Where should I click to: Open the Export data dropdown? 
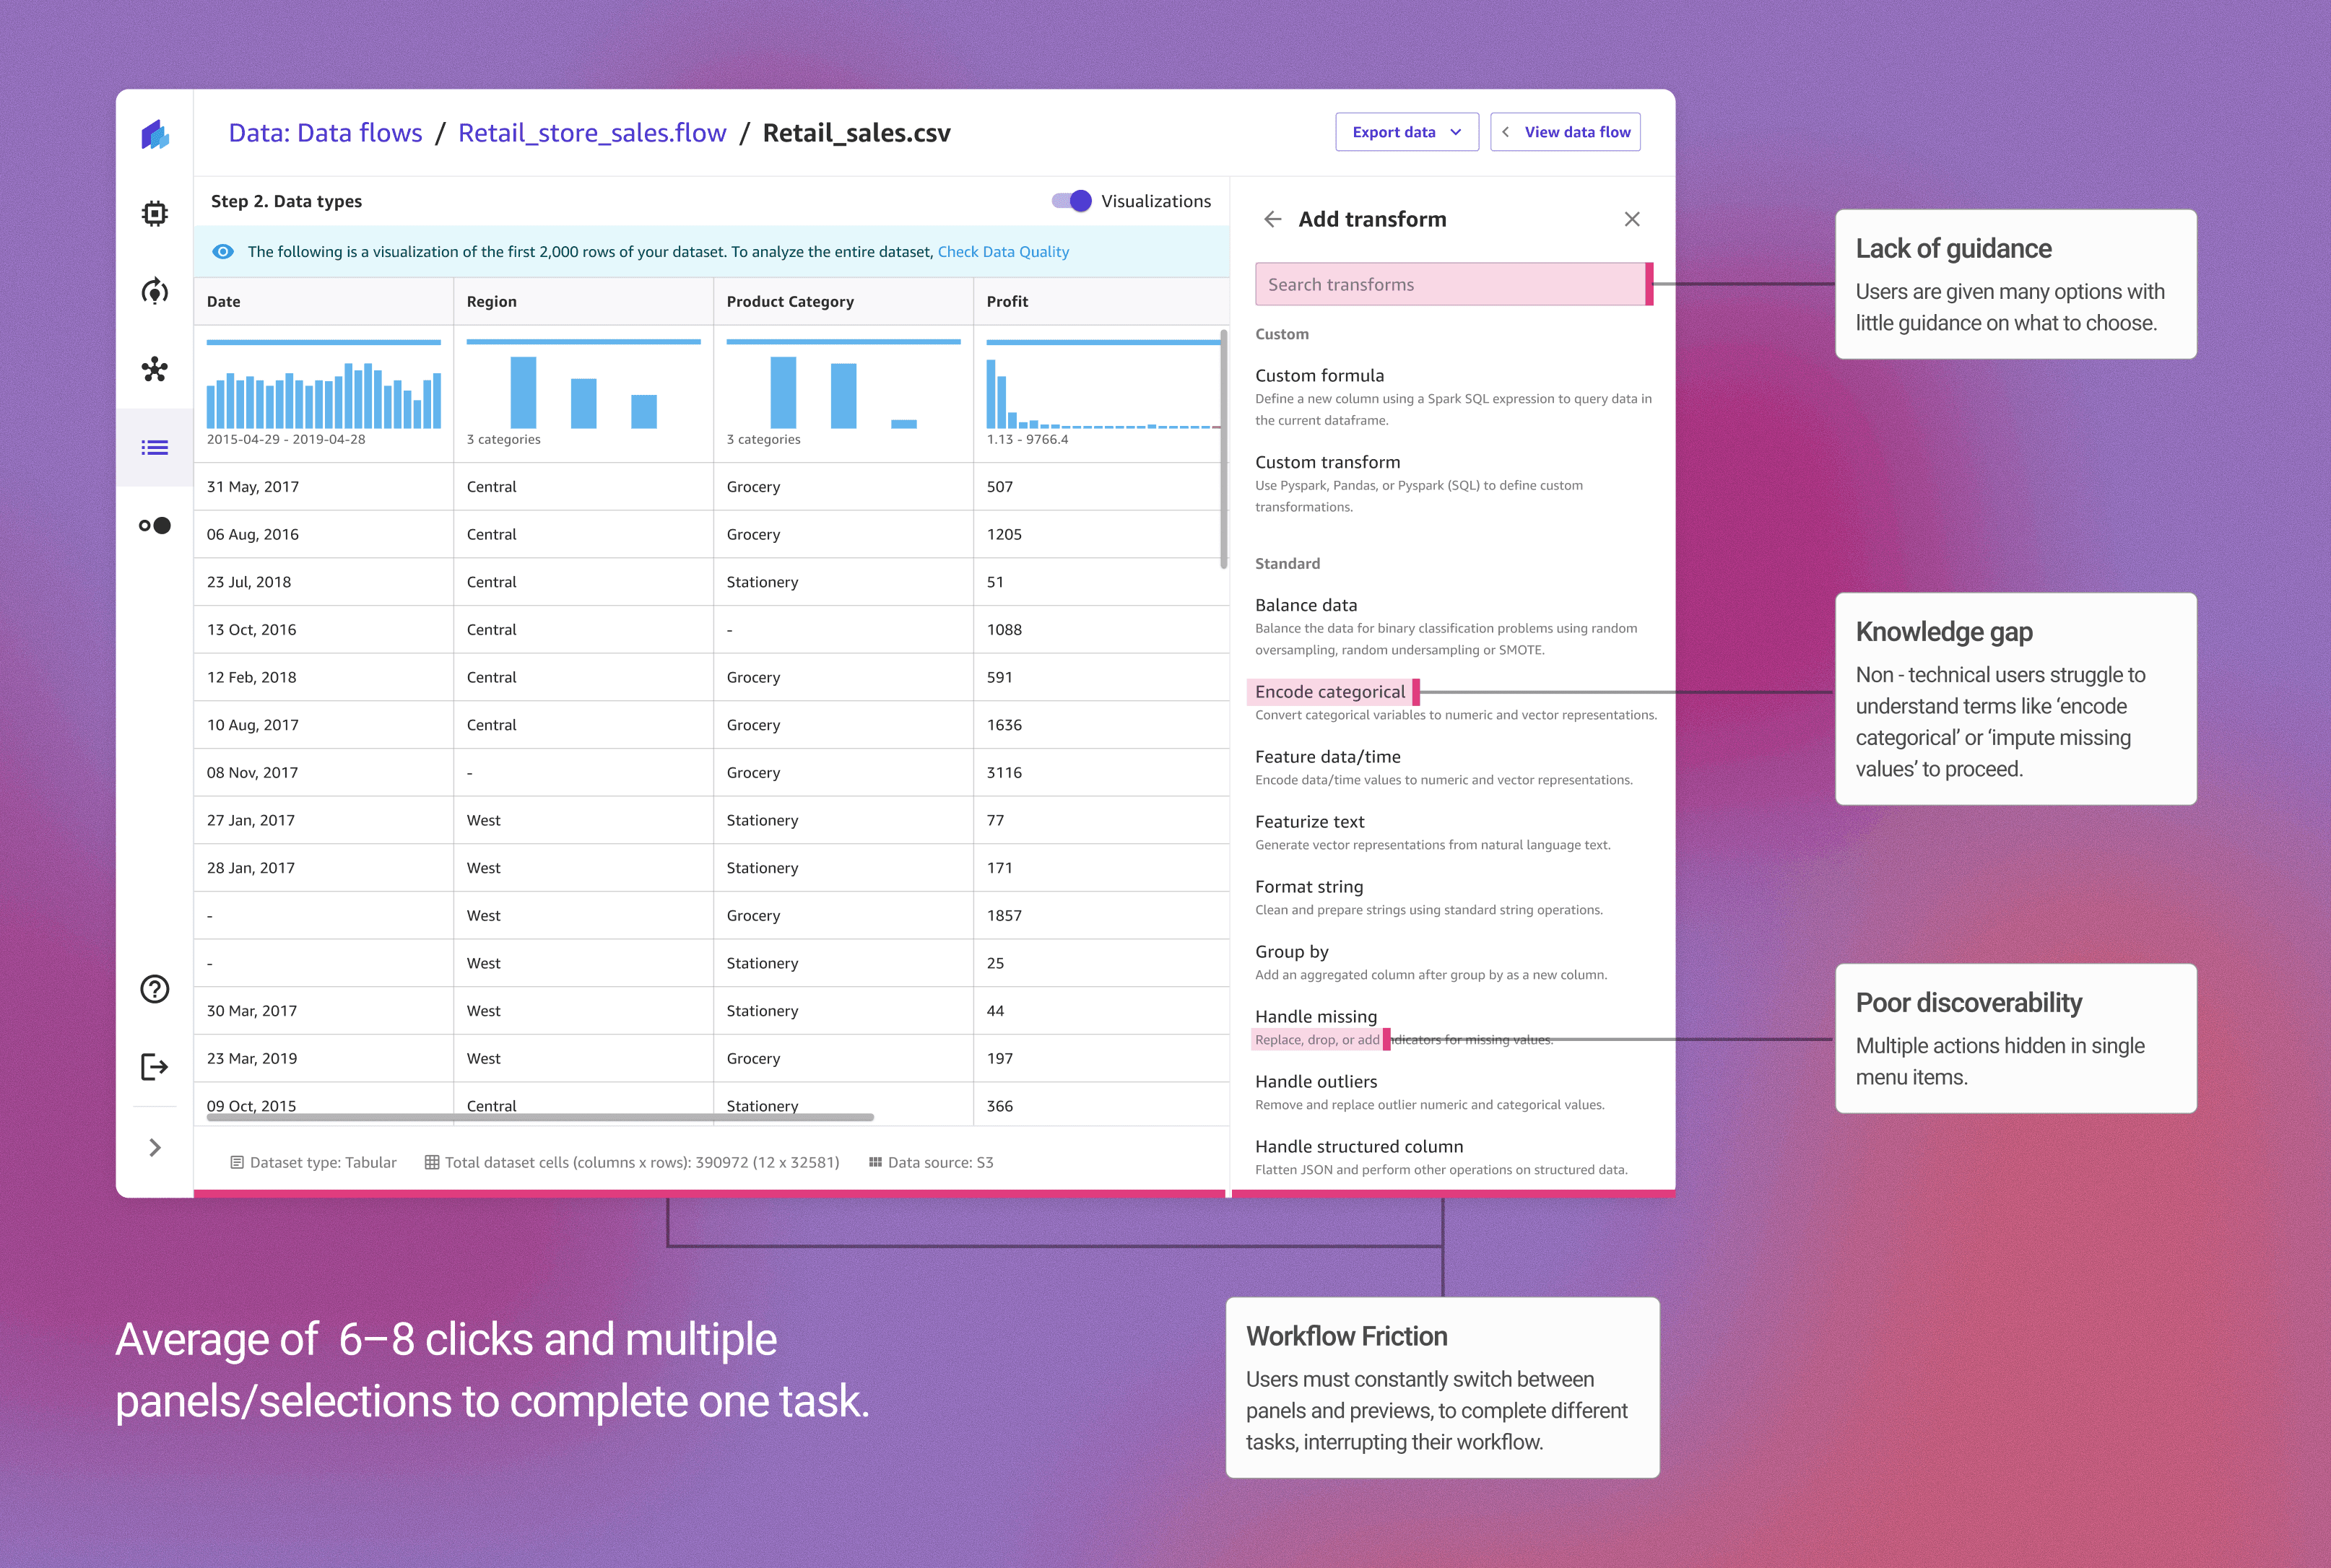(x=1406, y=132)
